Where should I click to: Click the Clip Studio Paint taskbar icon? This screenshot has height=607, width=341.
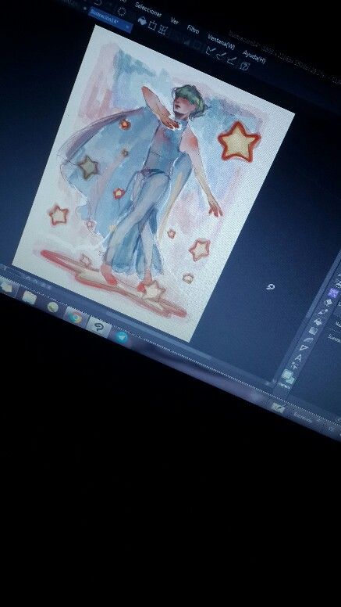(99, 328)
